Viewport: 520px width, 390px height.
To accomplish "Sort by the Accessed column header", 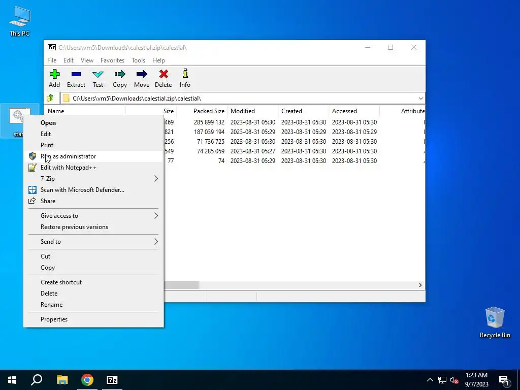I will tap(354, 111).
